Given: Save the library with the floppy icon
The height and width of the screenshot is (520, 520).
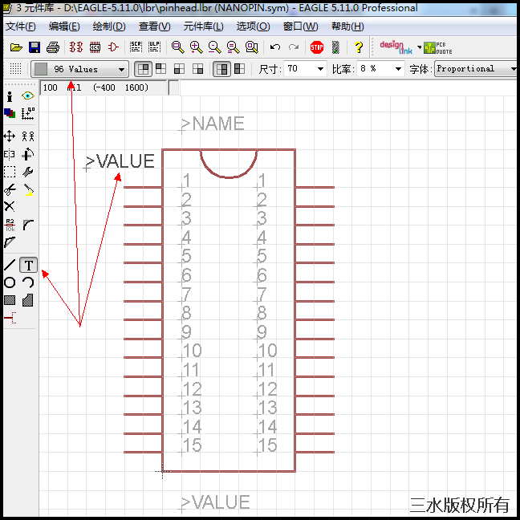Looking at the screenshot, I should point(35,47).
